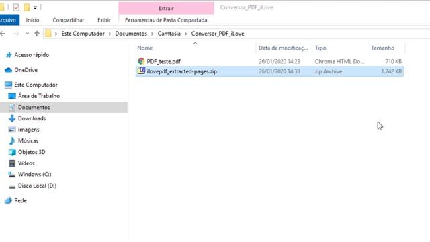The image size is (430, 242).
Task: Click the Músicas note icon
Action: pyautogui.click(x=12, y=140)
